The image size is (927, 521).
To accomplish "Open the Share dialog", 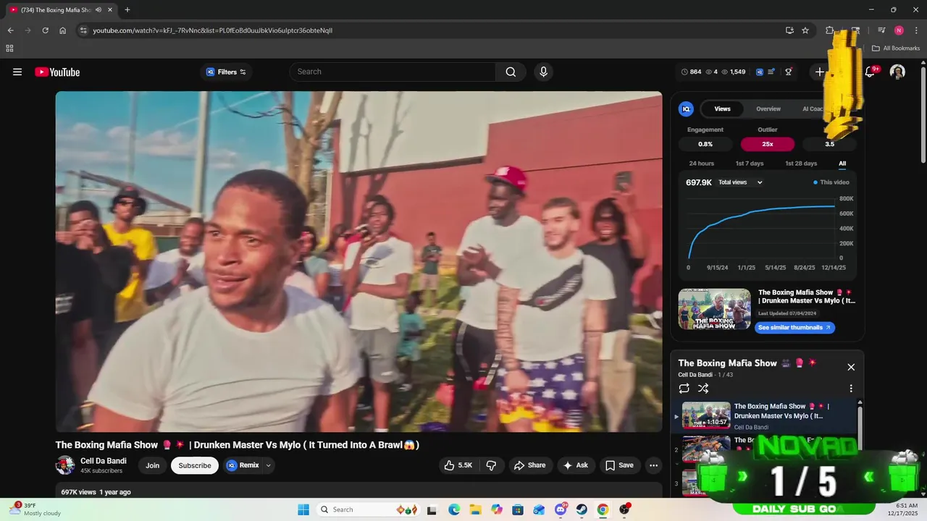I will 529,465.
